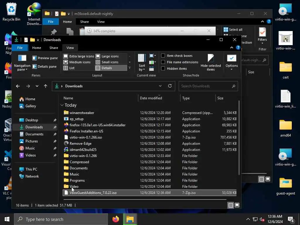Image resolution: width=300 pixels, height=225 pixels.
Task: Open Network in navigation pane
Action: (29, 176)
